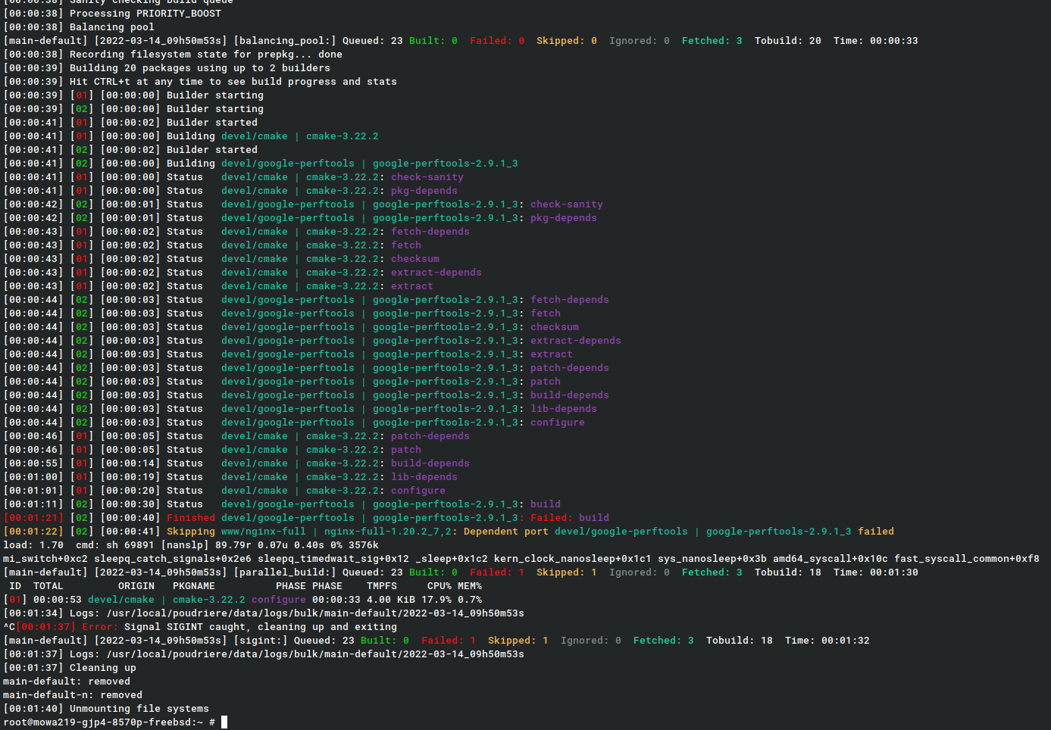Click the 'load: 1.70' text
Image resolution: width=1051 pixels, height=730 pixels.
click(x=33, y=545)
